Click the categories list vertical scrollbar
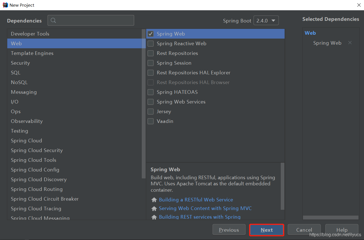The image size is (364, 240). click(x=144, y=103)
